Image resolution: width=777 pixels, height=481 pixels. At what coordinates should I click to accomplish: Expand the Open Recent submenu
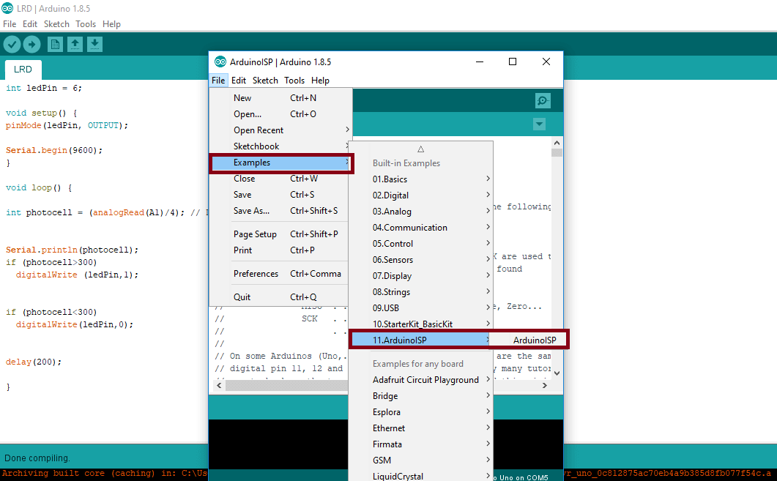coord(280,130)
